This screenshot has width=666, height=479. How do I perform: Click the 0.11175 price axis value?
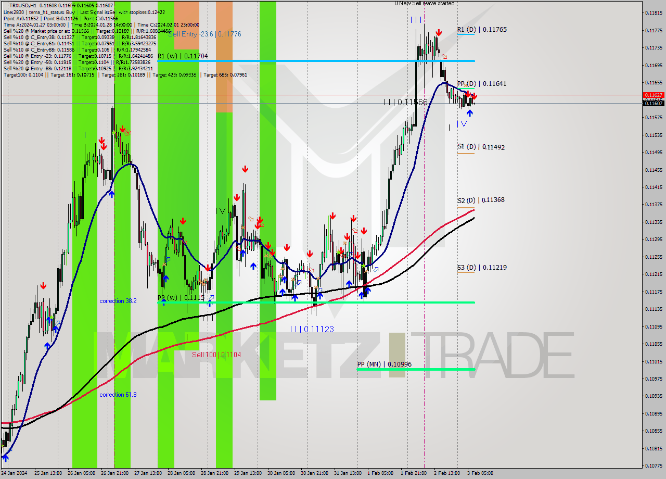pos(654,292)
